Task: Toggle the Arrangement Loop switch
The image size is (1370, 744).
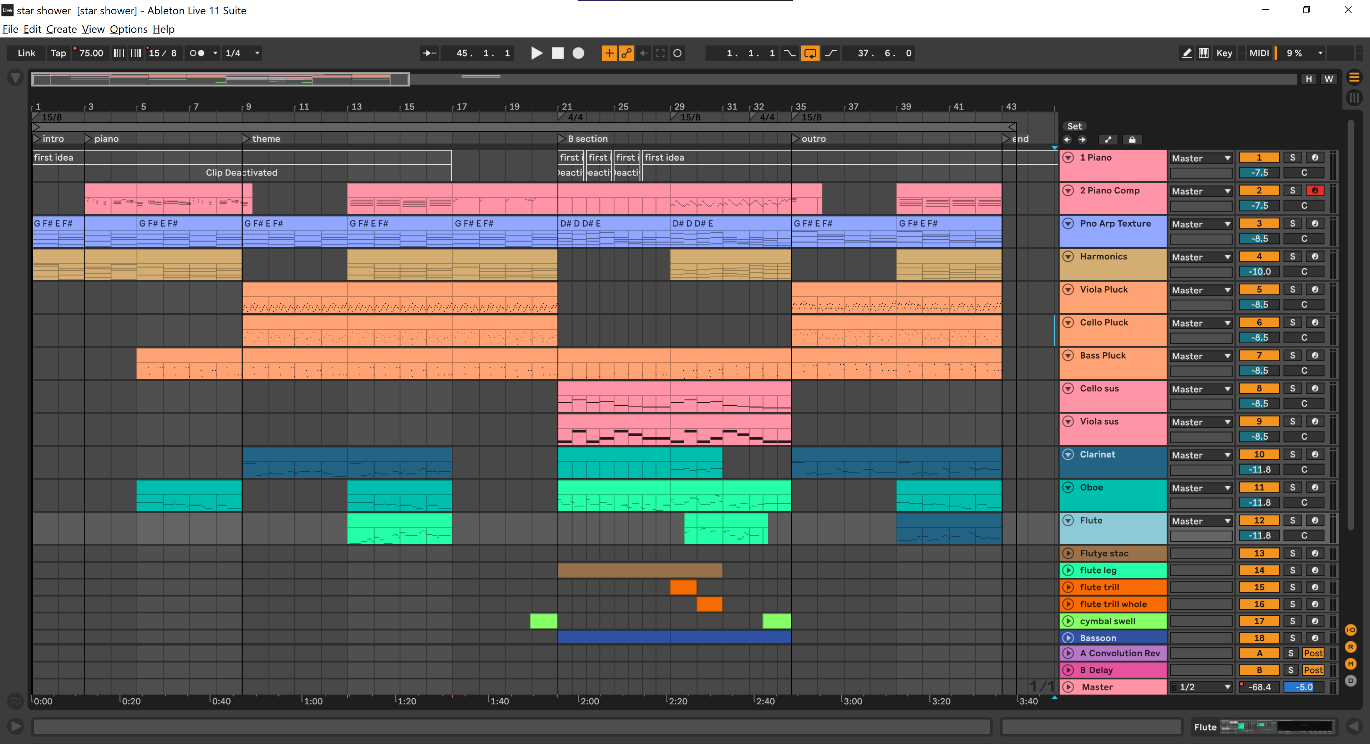Action: pos(810,53)
